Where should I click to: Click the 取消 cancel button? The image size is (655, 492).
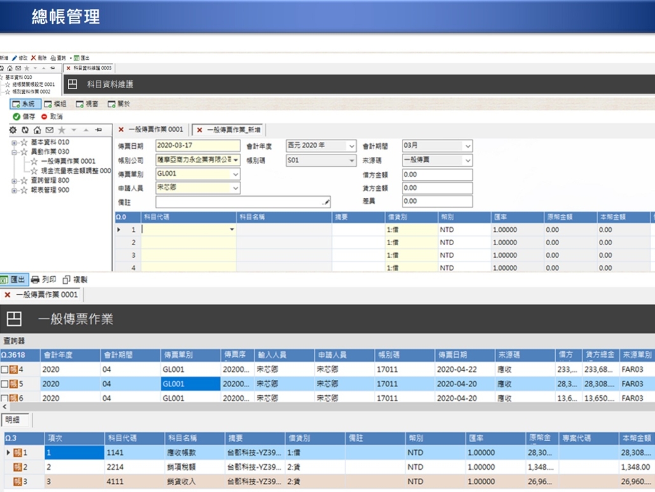tap(52, 116)
